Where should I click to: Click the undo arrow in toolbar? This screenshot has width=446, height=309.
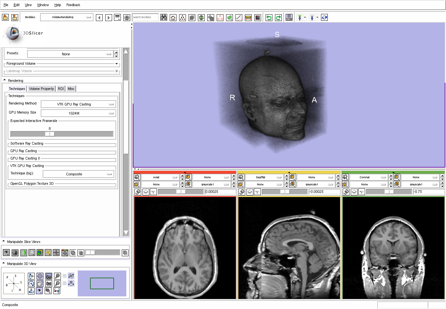(x=269, y=17)
